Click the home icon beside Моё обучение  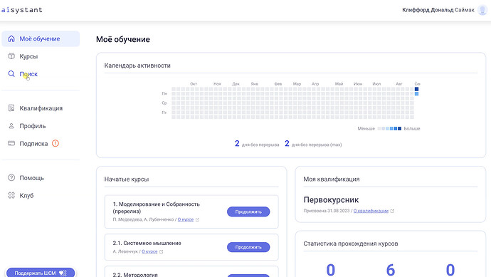point(11,39)
